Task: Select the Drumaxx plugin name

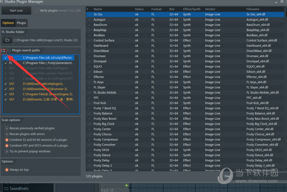Action: pyautogui.click(x=99, y=56)
